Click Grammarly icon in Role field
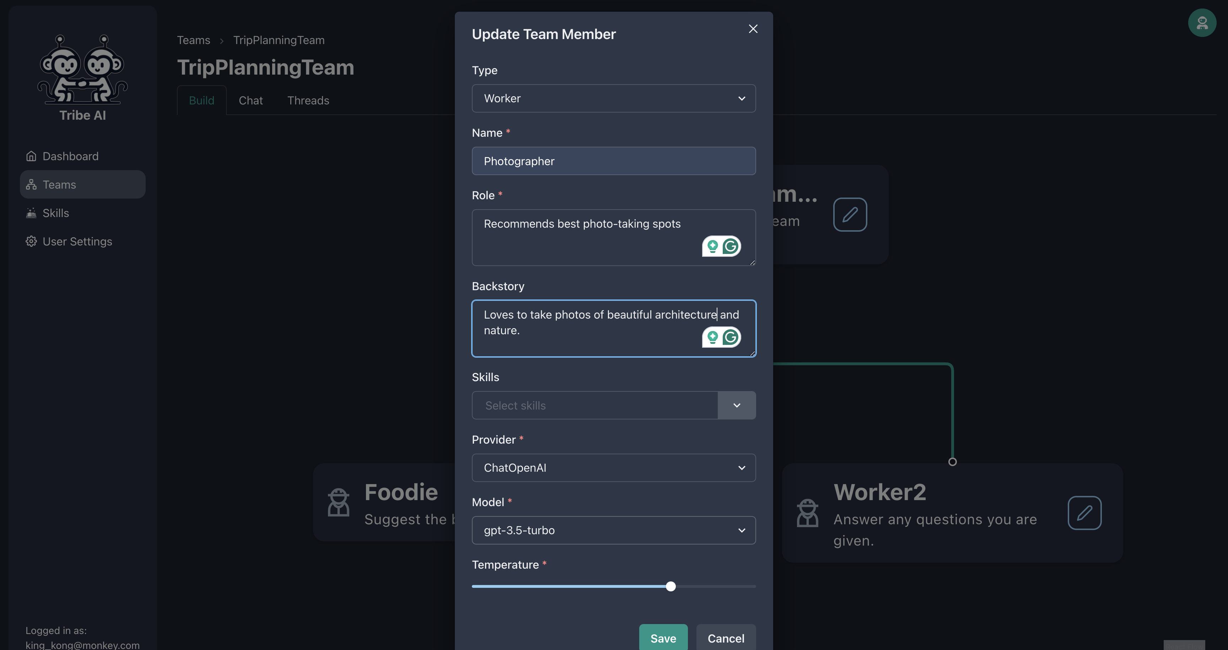Image resolution: width=1228 pixels, height=650 pixels. [x=730, y=247]
